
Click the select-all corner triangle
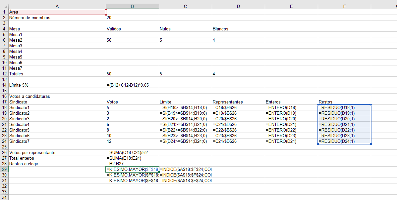pos(4,6)
